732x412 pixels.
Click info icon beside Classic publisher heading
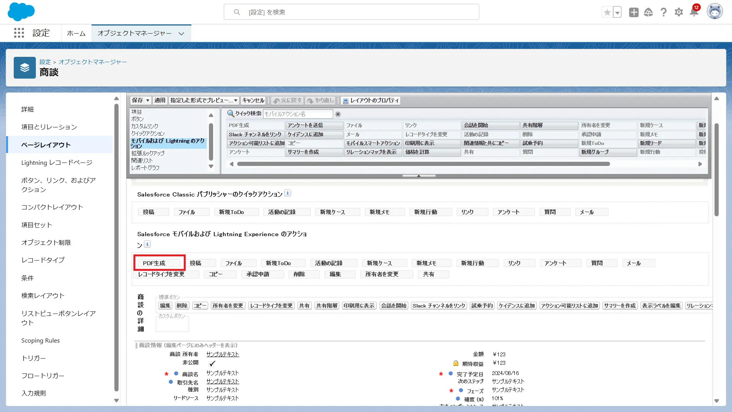(x=288, y=193)
